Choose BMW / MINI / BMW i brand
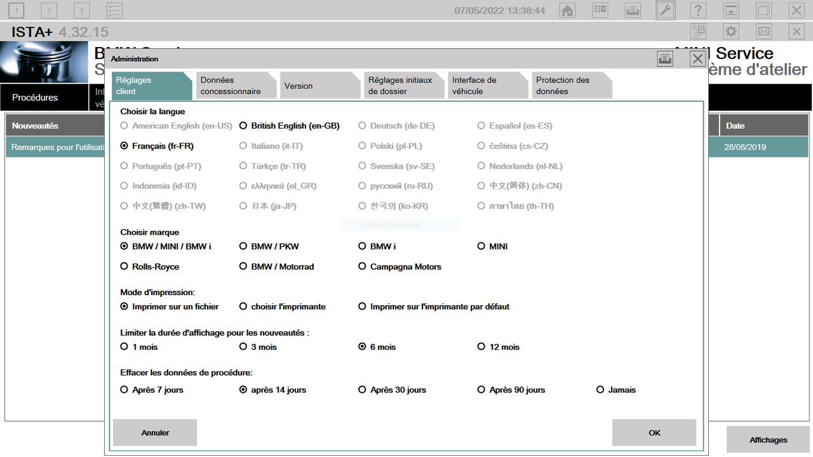This screenshot has width=813, height=457. tap(166, 246)
